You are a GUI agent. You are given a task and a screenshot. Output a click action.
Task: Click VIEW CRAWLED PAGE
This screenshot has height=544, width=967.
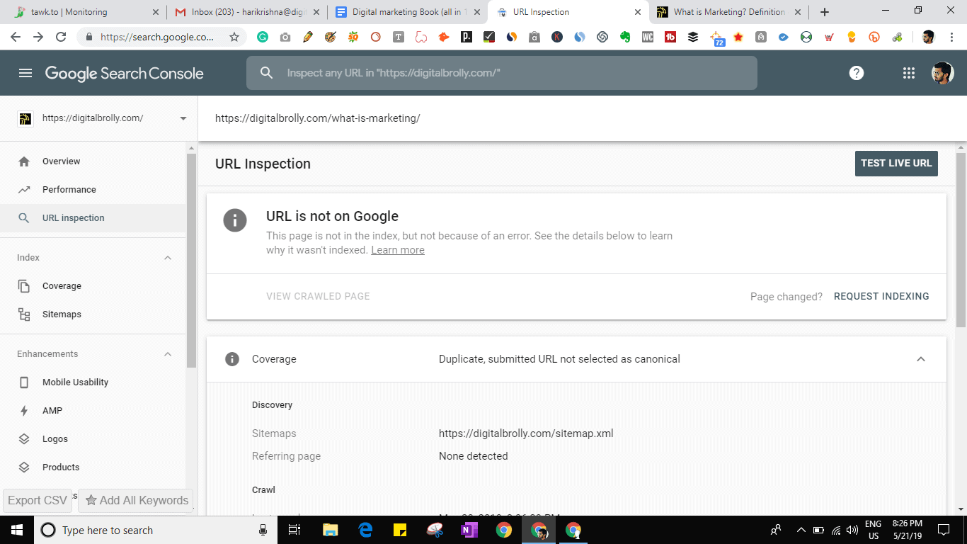(x=318, y=296)
